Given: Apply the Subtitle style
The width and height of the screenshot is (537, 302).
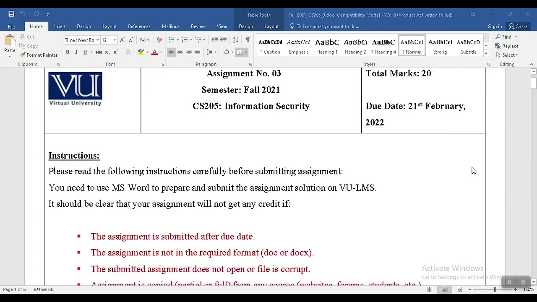Looking at the screenshot, I should click(469, 46).
